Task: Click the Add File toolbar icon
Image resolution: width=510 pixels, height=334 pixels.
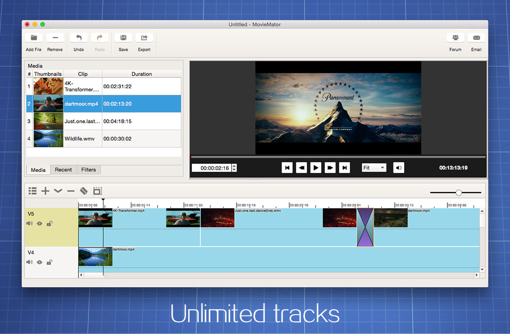Action: 34,38
